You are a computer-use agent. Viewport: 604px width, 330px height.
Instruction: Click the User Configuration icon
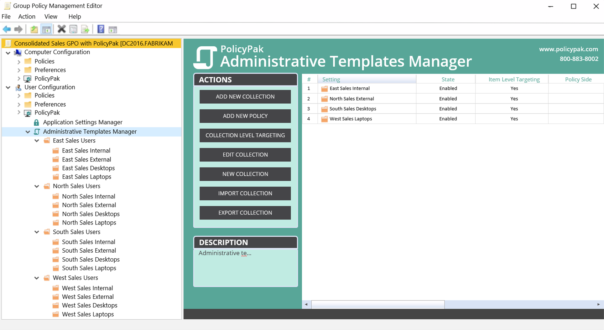[x=18, y=87]
